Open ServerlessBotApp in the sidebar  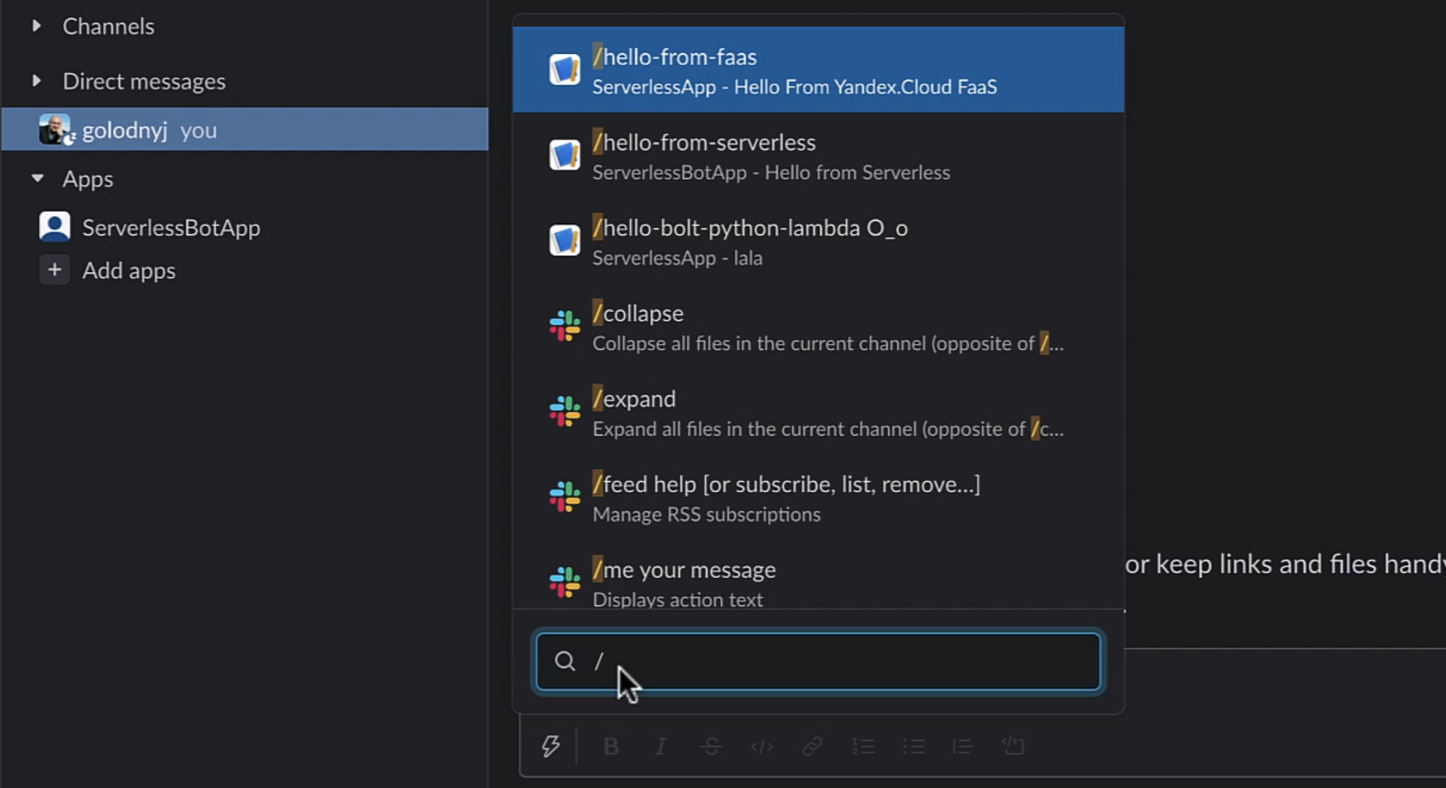pyautogui.click(x=171, y=227)
